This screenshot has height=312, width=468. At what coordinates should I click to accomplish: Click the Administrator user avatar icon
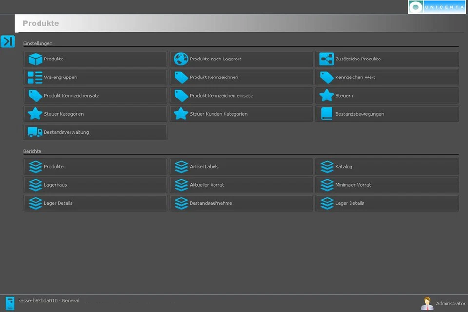427,303
